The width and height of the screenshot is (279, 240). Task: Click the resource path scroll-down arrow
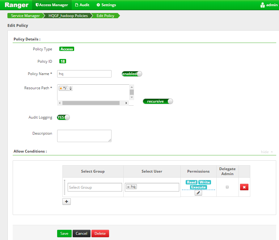[132, 97]
